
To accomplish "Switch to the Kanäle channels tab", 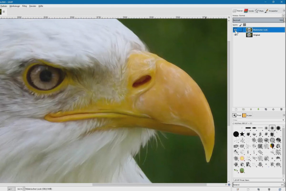I will [x=249, y=11].
